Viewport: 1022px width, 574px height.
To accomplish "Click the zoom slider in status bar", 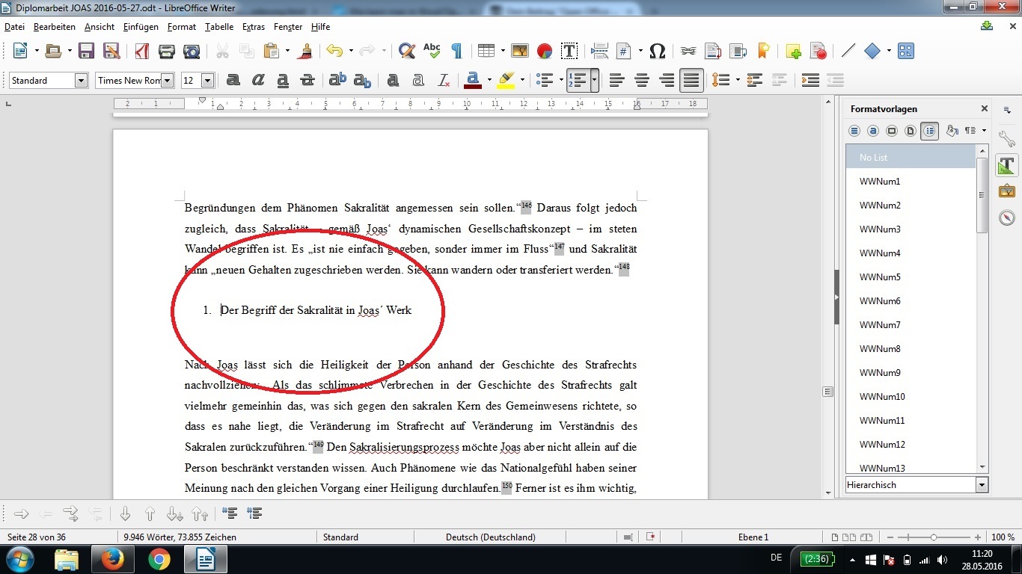I will tap(933, 537).
